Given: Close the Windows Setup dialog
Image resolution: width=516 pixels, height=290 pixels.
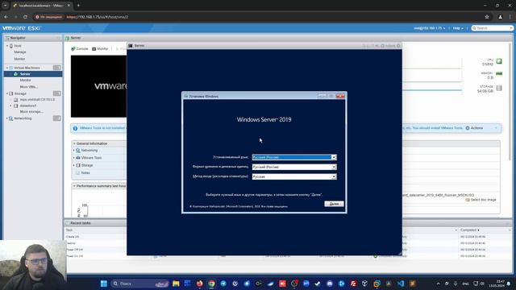Looking at the screenshot, I should [340, 96].
